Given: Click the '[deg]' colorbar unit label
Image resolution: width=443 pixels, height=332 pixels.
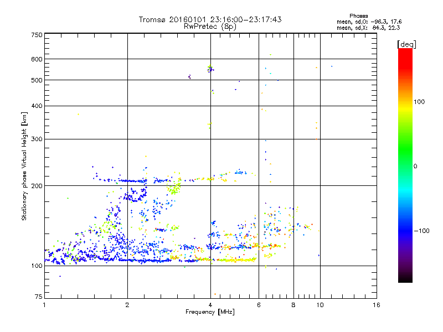Looking at the screenshot, I should point(406,44).
